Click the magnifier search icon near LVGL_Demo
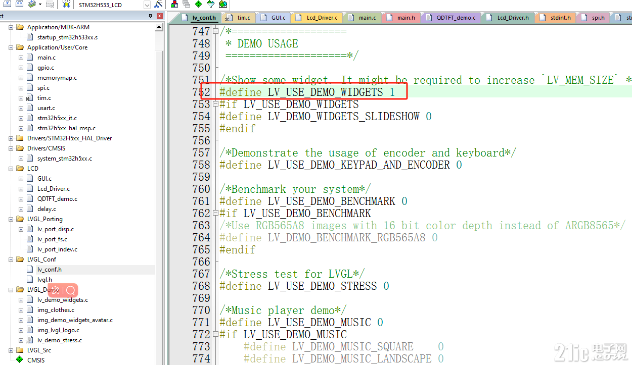 point(71,291)
